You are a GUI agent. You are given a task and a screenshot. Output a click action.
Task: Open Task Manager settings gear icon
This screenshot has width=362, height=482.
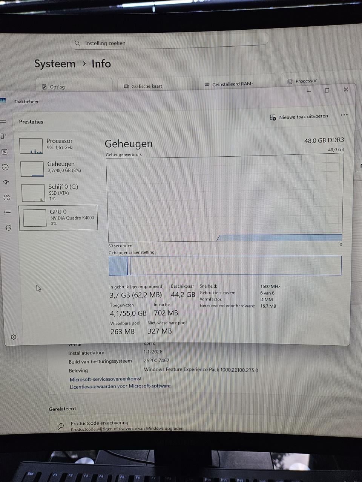pyautogui.click(x=14, y=337)
